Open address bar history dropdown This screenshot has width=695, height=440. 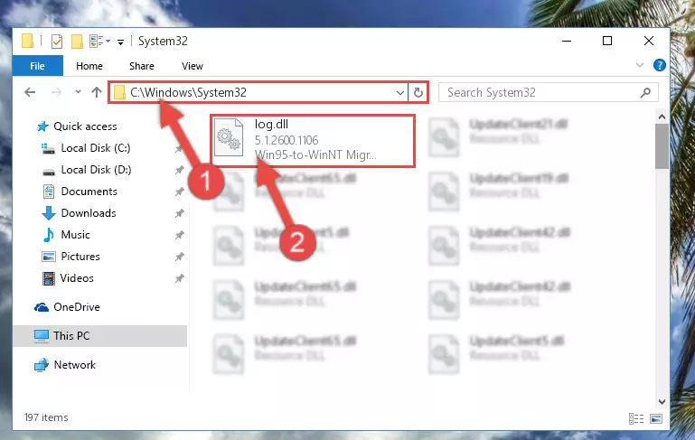tap(399, 93)
